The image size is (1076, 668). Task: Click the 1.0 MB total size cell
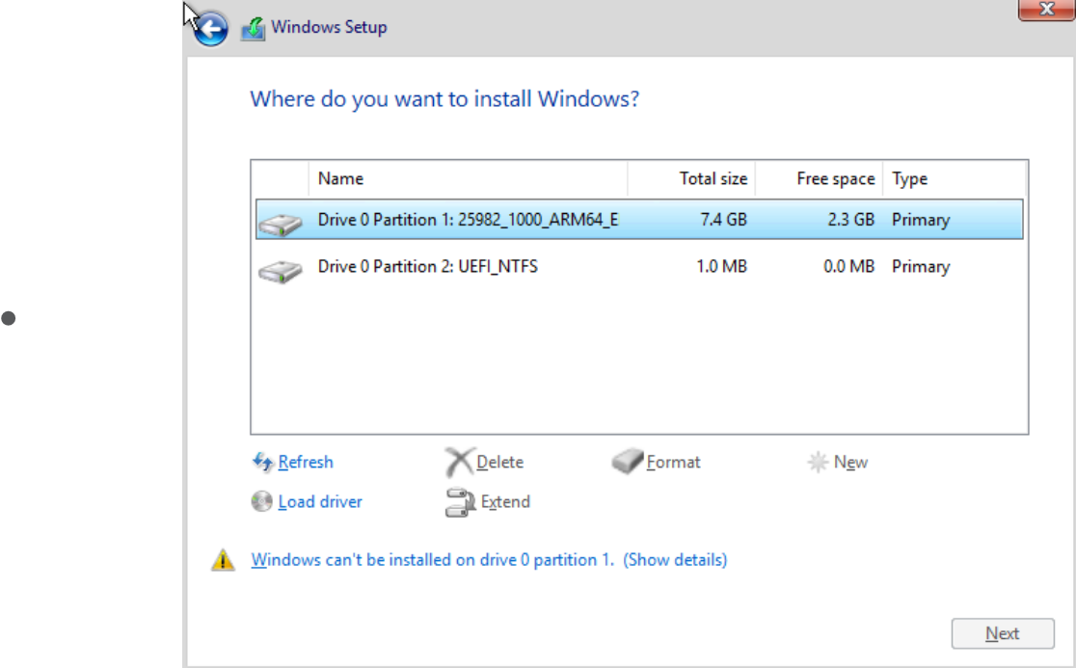(721, 266)
